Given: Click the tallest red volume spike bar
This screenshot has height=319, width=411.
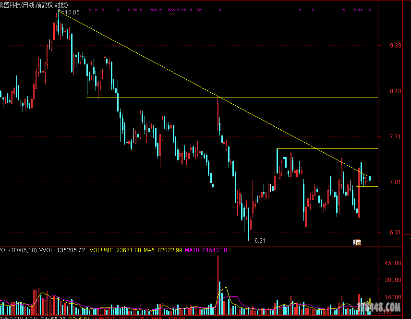Looking at the screenshot, I should click(x=218, y=285).
